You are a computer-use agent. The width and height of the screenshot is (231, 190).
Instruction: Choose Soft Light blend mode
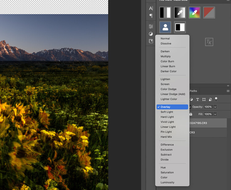tap(167, 112)
